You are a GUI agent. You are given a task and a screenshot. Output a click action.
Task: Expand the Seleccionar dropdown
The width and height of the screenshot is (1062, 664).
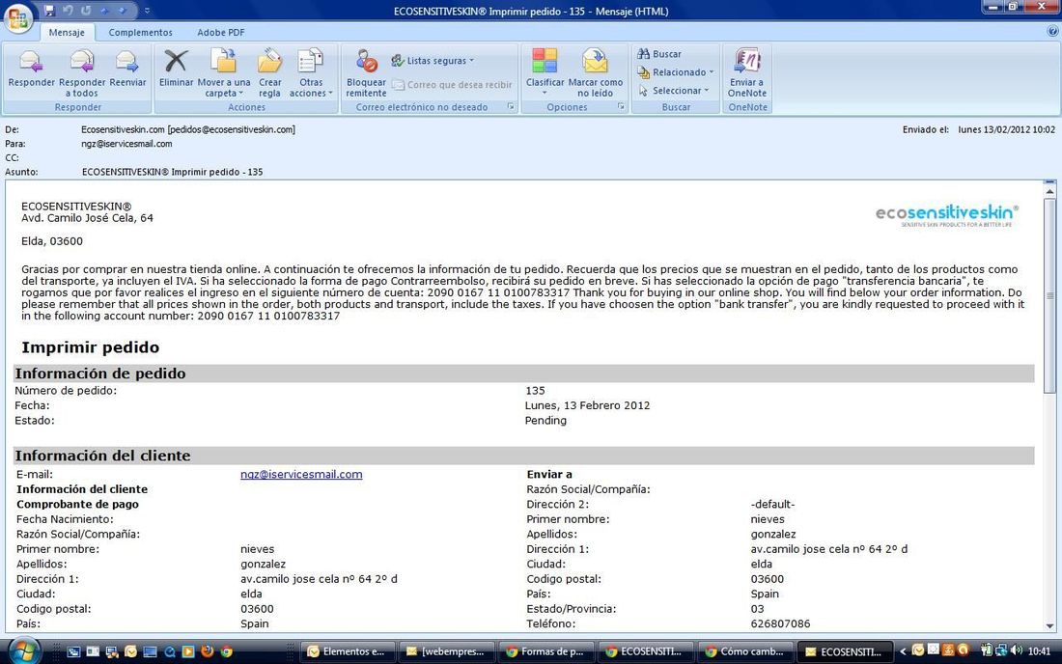point(674,90)
